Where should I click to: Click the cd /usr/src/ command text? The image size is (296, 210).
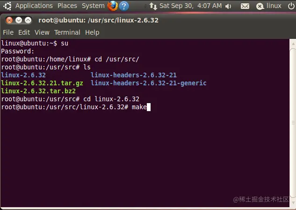(117, 59)
